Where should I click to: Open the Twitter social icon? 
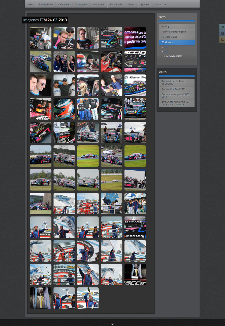pyautogui.click(x=222, y=27)
